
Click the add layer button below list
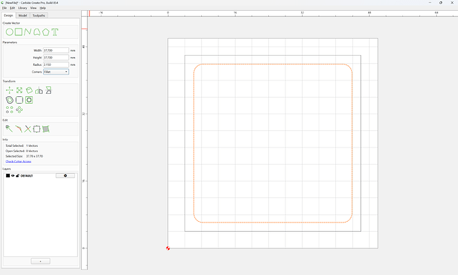click(40, 261)
